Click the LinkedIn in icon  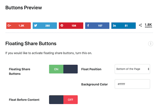tap(114, 26)
